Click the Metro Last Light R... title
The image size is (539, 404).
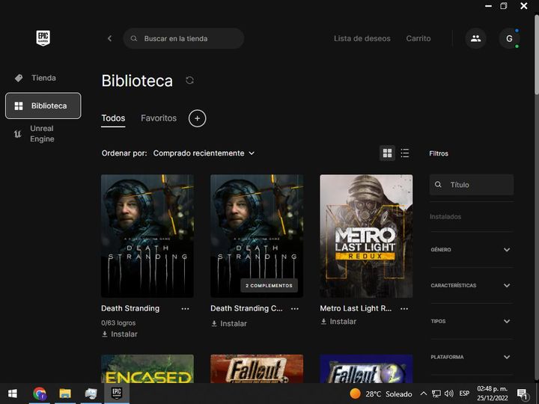click(356, 308)
